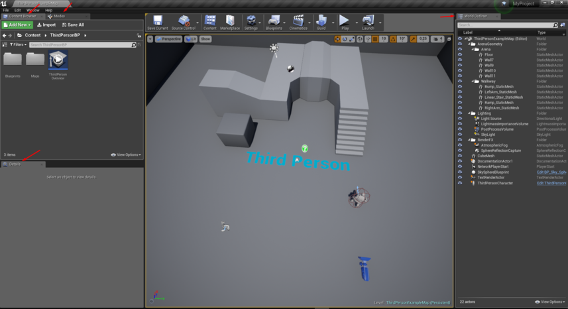568x309 pixels.
Task: Open the File menu
Action: 6,10
